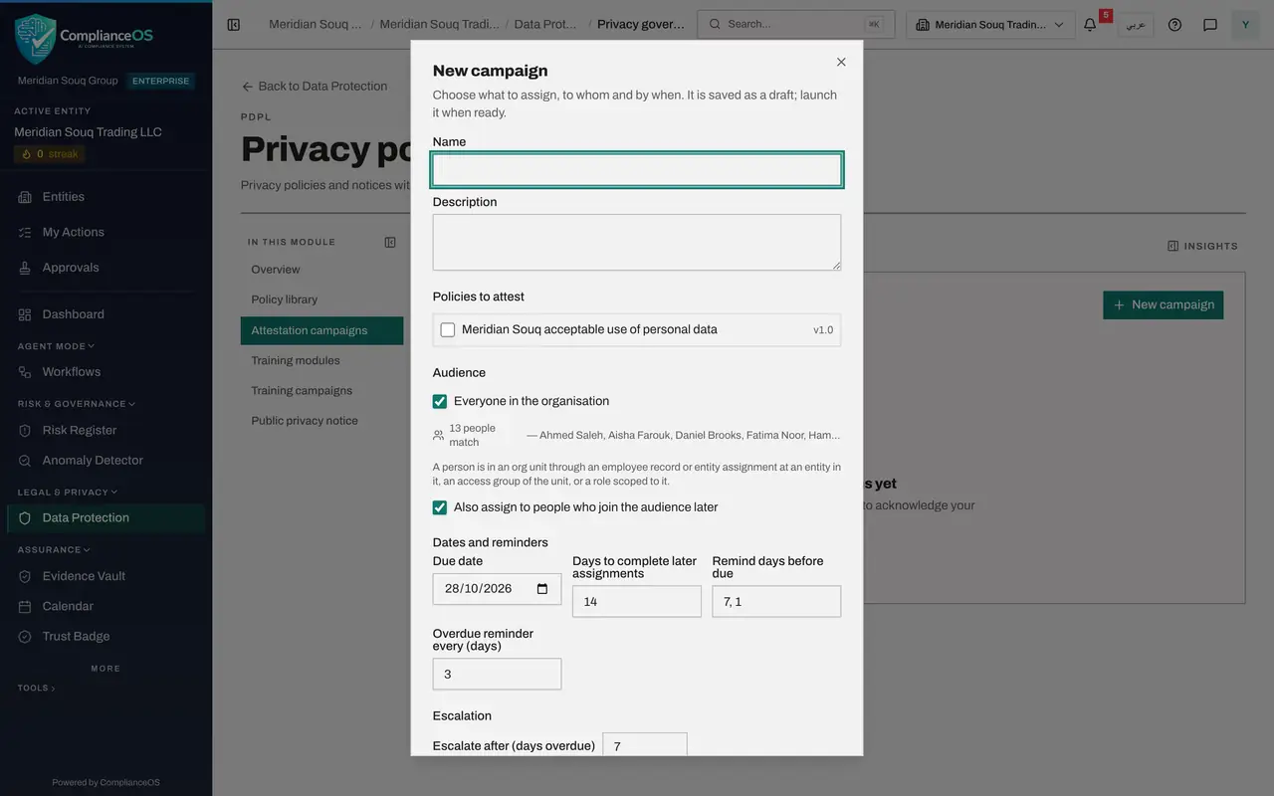Follow Back to Data Protection link
This screenshot has height=796, width=1274.
click(x=315, y=87)
